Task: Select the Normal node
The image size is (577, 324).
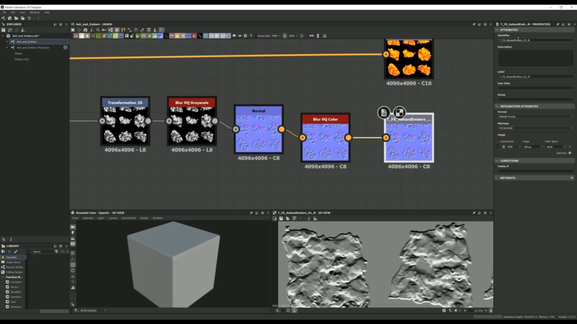Action: pos(258,129)
